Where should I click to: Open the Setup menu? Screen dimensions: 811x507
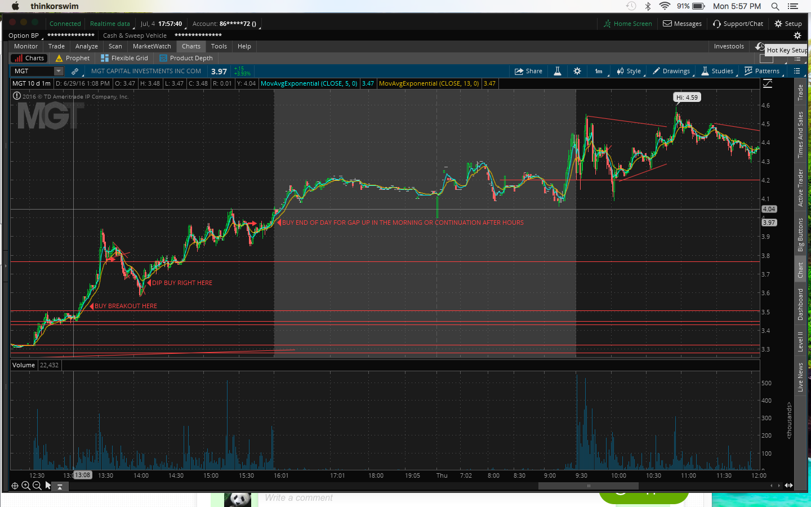(x=788, y=24)
